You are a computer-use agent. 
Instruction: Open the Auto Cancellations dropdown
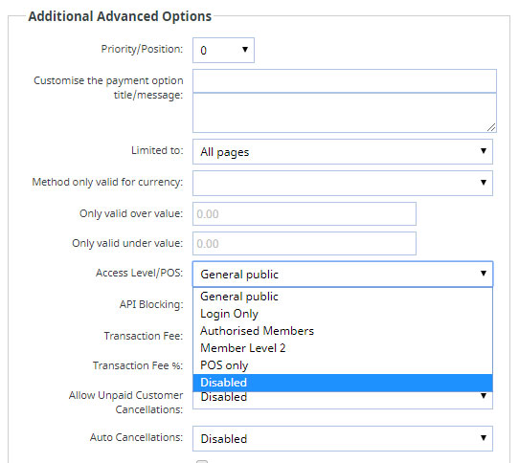point(343,439)
